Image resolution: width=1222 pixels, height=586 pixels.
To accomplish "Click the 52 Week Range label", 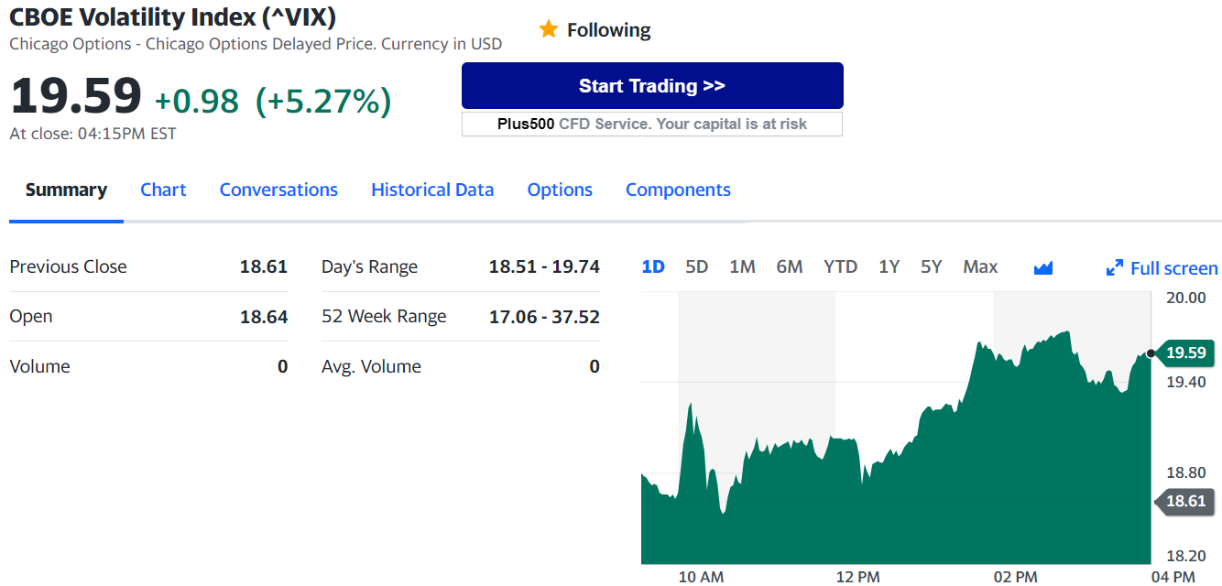I will [384, 317].
